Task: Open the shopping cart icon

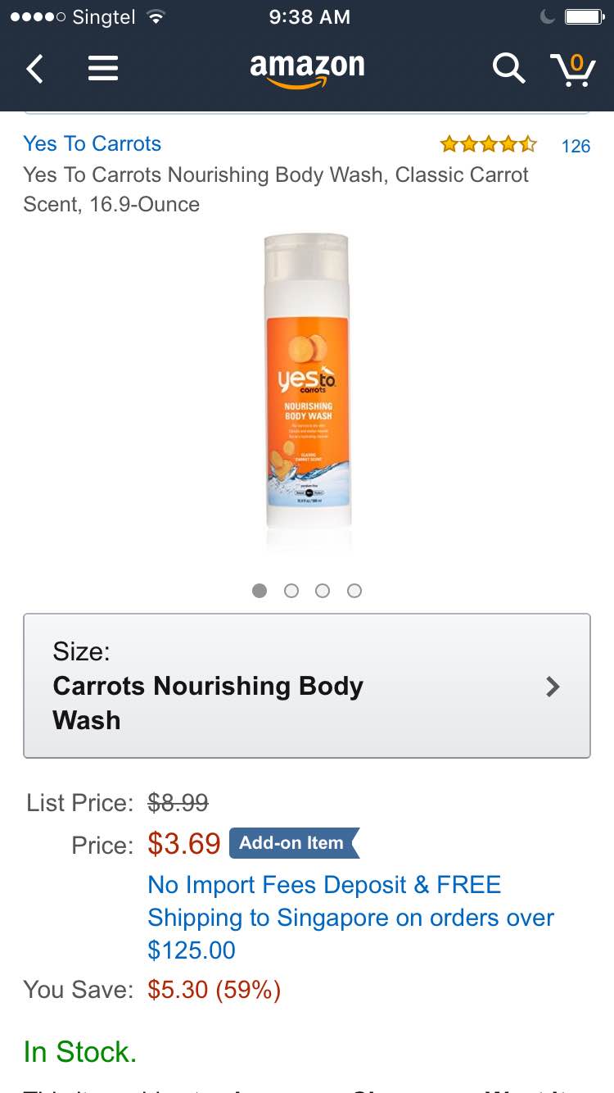Action: 572,69
